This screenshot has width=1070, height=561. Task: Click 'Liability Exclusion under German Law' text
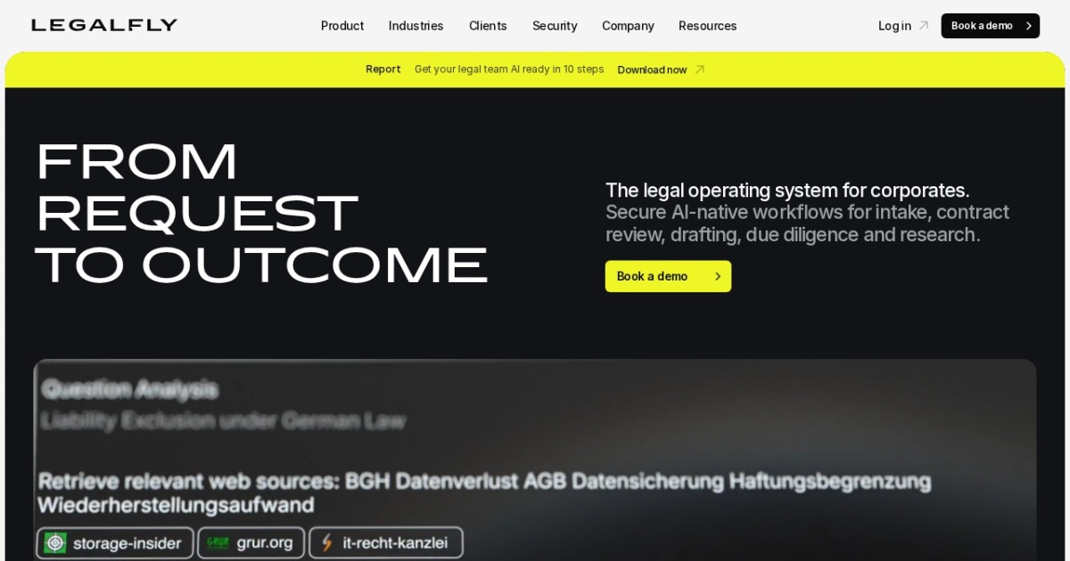tap(223, 420)
